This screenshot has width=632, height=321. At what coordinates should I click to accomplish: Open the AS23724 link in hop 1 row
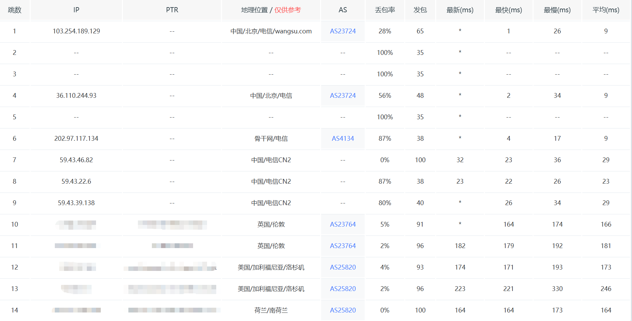click(x=343, y=31)
